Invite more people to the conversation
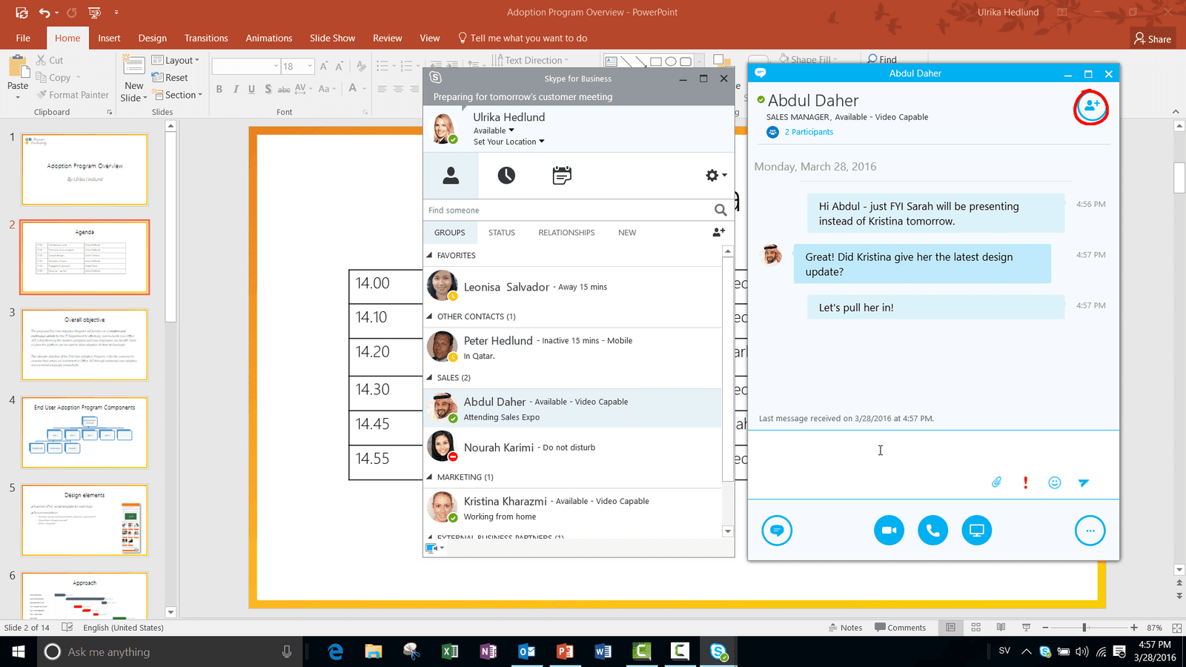This screenshot has height=667, width=1186. [x=1091, y=107]
